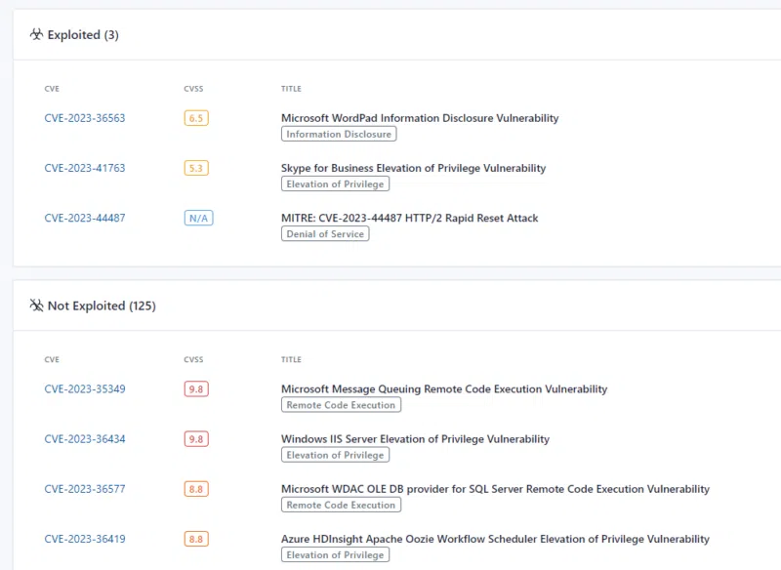Click the Denial of Service tag
Image resolution: width=781 pixels, height=570 pixels.
tap(324, 234)
